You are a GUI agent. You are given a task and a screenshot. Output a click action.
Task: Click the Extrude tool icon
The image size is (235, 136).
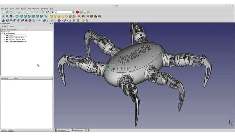pos(3,20)
